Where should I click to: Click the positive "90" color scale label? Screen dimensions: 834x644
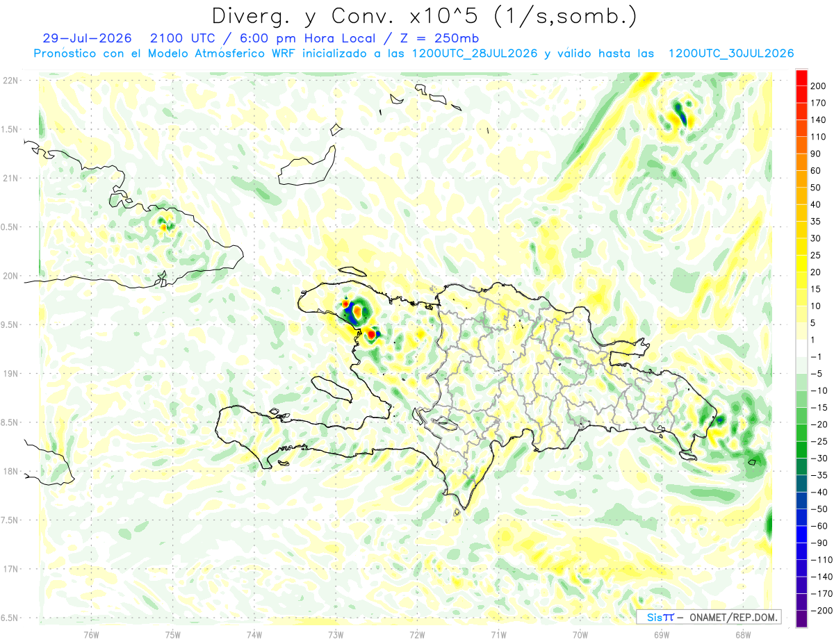pos(816,154)
